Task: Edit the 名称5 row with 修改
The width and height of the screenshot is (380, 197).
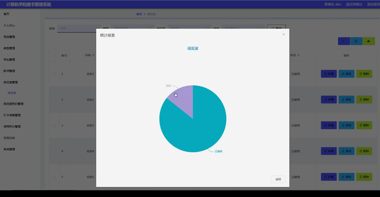Action: click(347, 177)
